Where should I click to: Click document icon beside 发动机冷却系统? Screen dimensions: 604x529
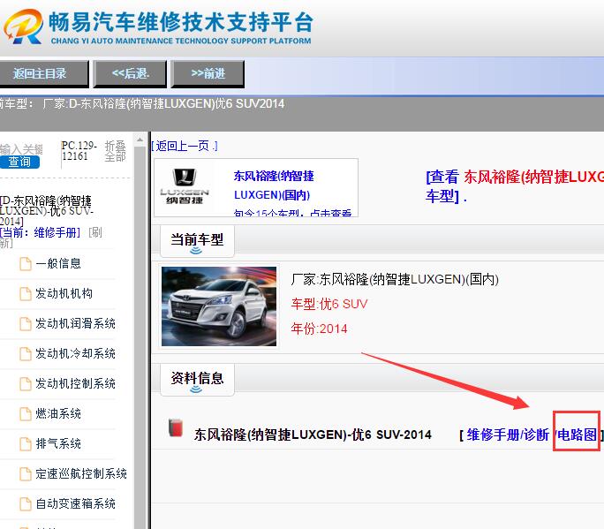[x=26, y=354]
